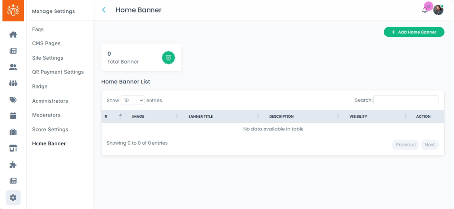Click the notification bell icon
This screenshot has width=454, height=209.
tap(425, 10)
